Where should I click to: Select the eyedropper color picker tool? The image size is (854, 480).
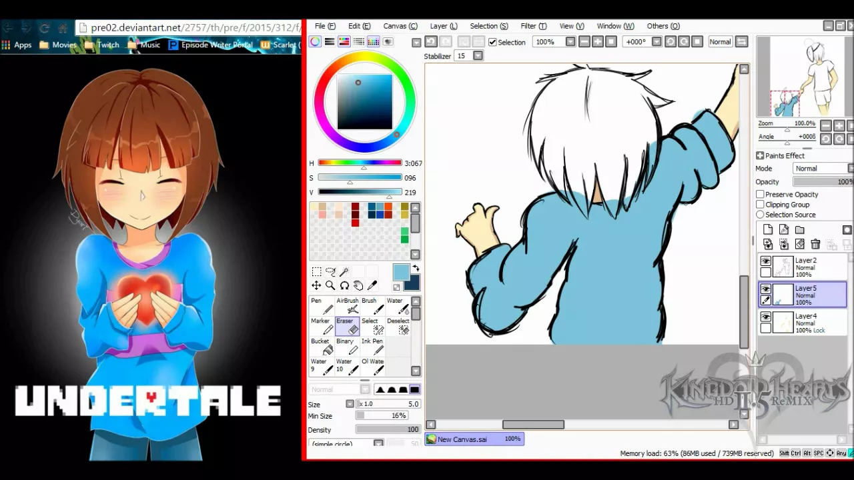point(372,285)
